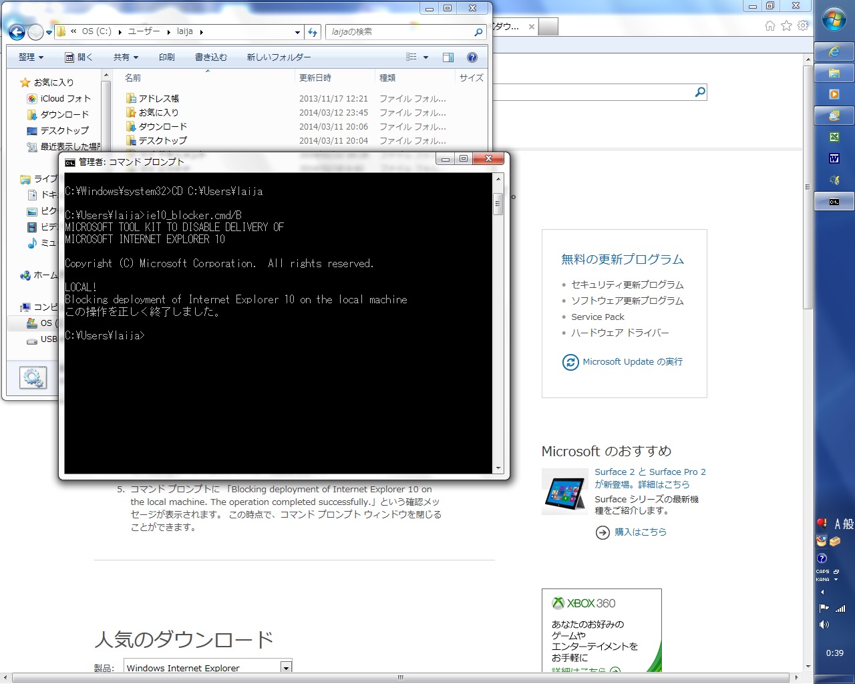Image resolution: width=855 pixels, height=684 pixels.
Task: Open the Word taskbar icon
Action: [x=834, y=158]
